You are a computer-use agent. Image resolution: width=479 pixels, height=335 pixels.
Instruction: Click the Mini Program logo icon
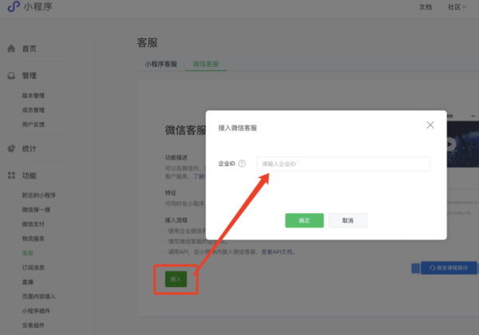point(14,6)
